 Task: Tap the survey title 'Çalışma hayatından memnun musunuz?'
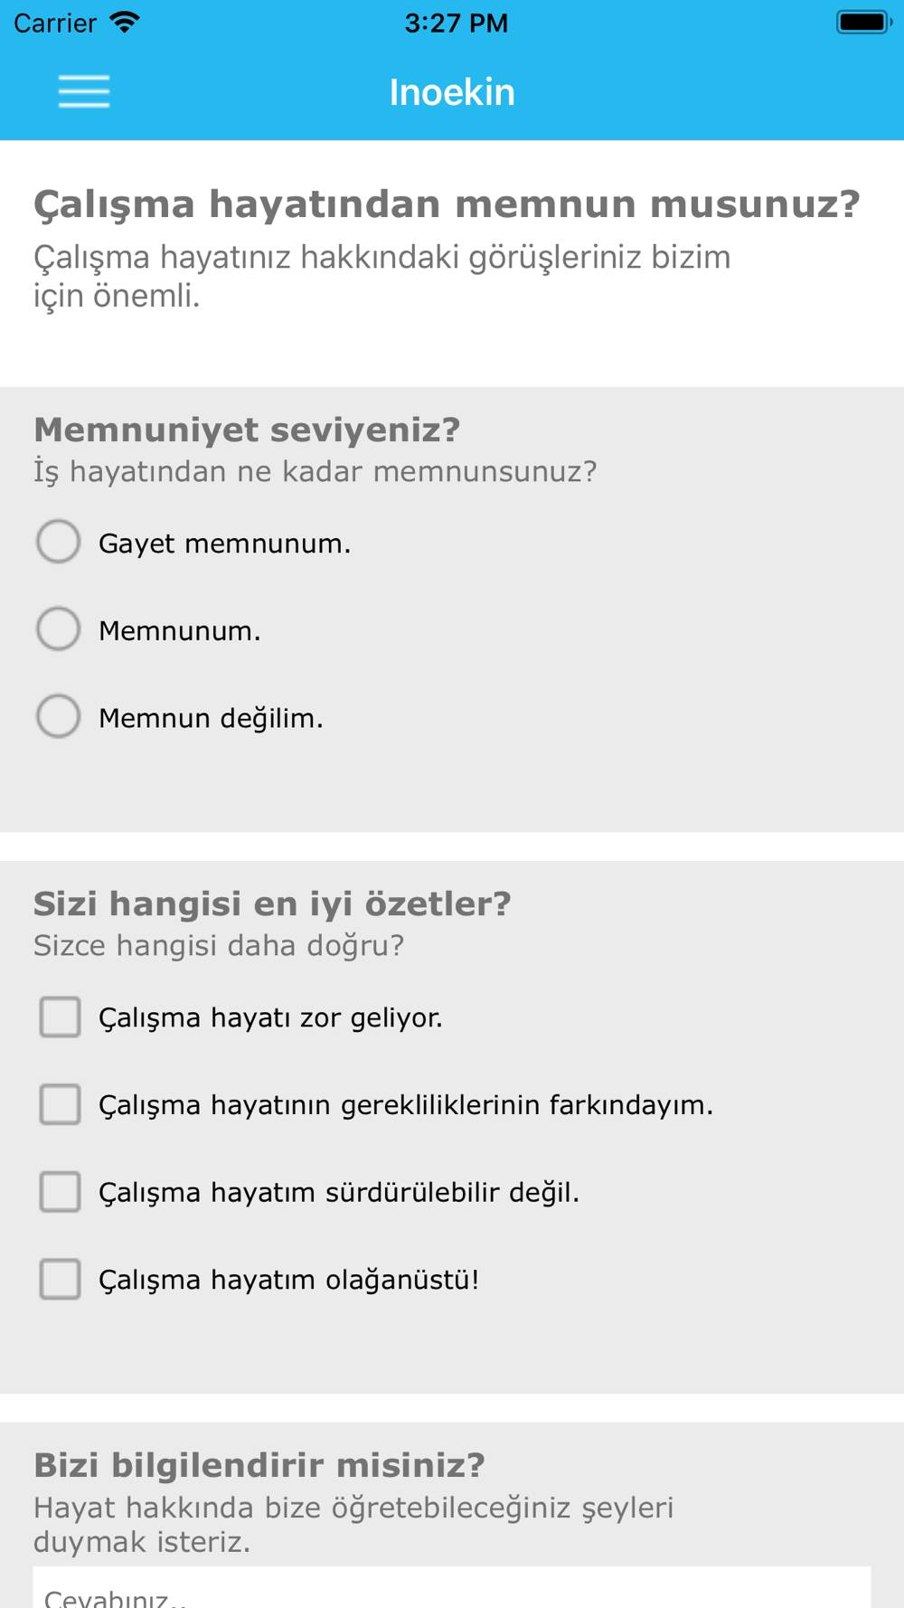447,203
